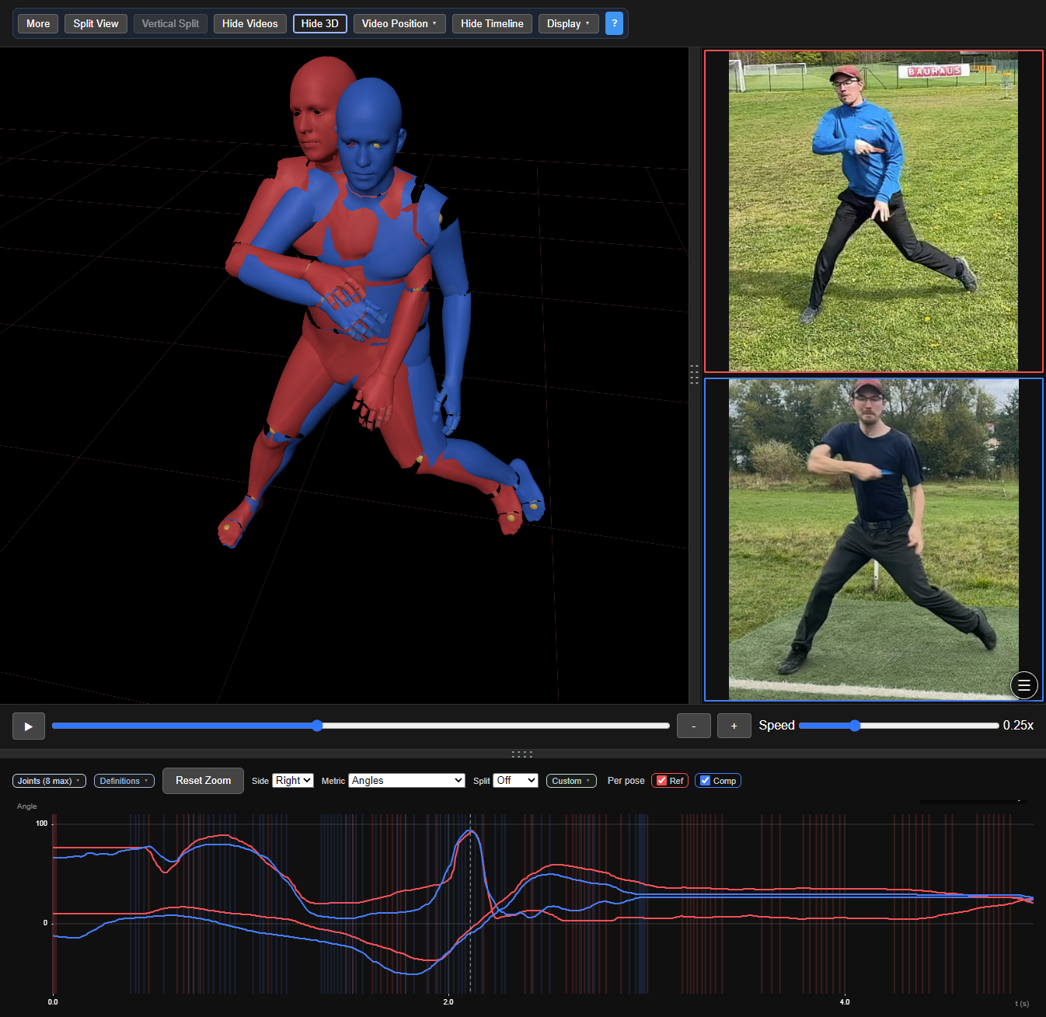This screenshot has height=1017, width=1046.
Task: Open the Side selector showing Right
Action: coord(293,781)
